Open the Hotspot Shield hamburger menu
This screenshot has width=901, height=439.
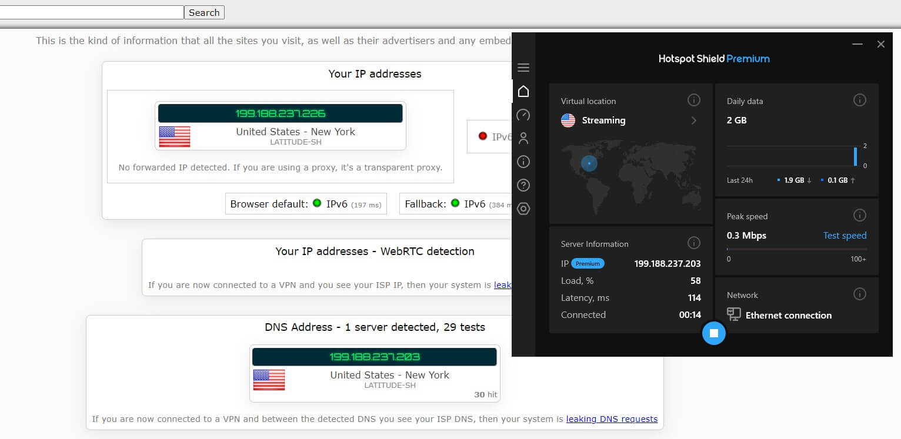[x=523, y=68]
